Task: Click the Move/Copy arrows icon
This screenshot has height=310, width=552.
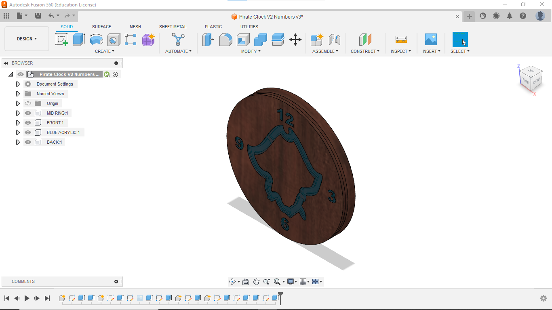Action: pyautogui.click(x=295, y=40)
